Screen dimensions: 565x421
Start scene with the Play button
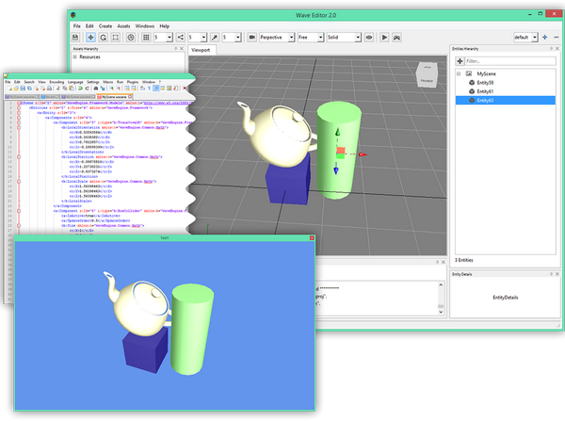(384, 37)
